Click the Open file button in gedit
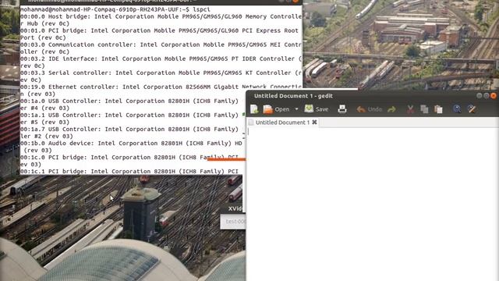The image size is (499, 281). tap(276, 109)
